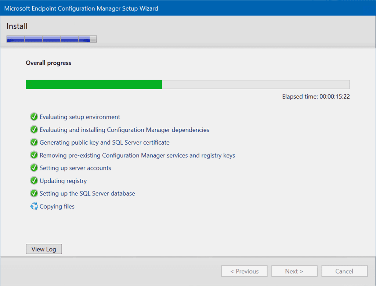Click check icon next to Updating registry
Viewport: 376px width, 286px height.
coord(34,181)
